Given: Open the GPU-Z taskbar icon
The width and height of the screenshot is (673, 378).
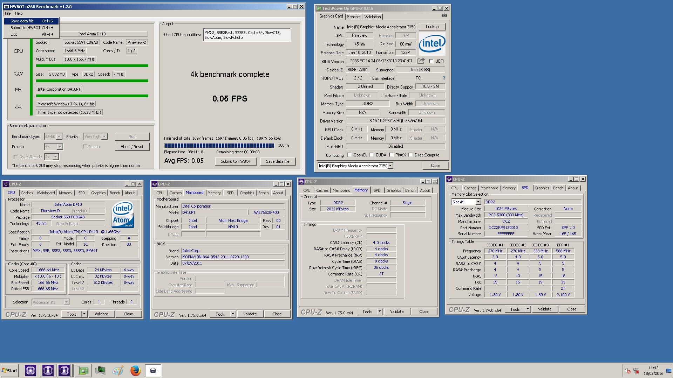Looking at the screenshot, I should pos(83,370).
